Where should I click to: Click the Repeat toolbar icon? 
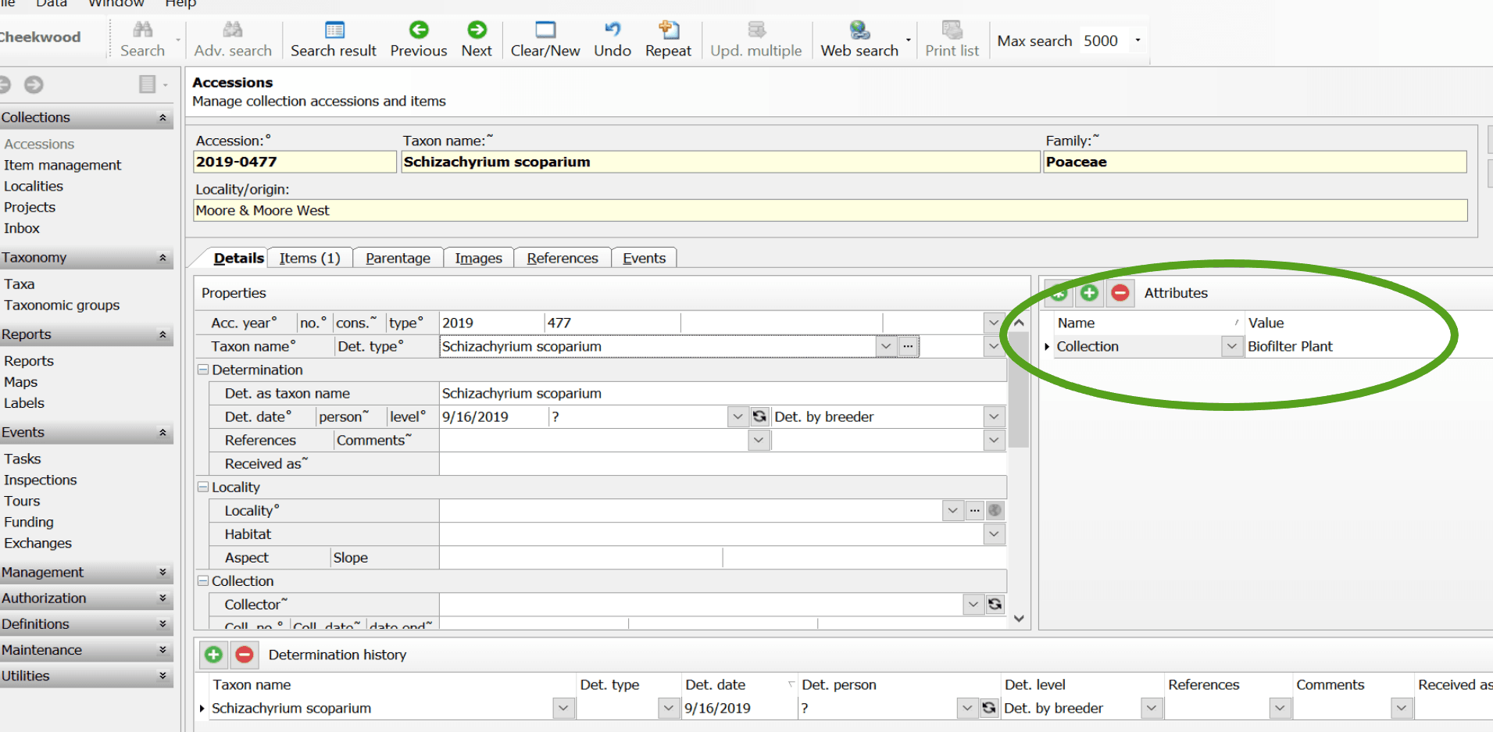[668, 39]
